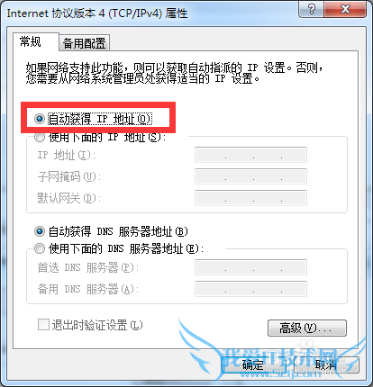
Task: Confirm with the 确定 button
Action: (x=253, y=365)
